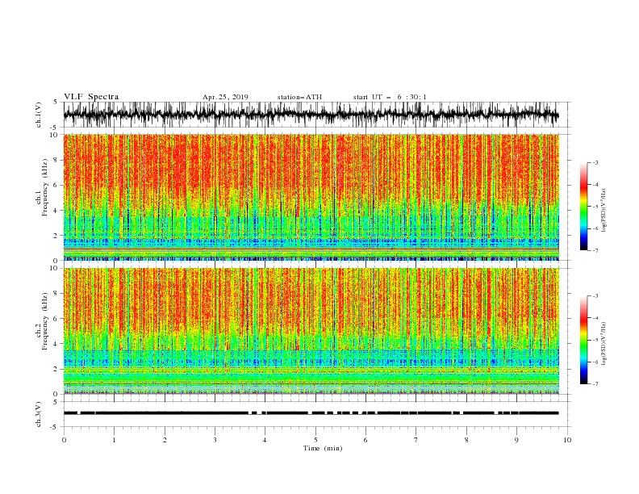Click the ch.1 voltage waveform trace panel
The height and width of the screenshot is (494, 639).
click(311, 115)
